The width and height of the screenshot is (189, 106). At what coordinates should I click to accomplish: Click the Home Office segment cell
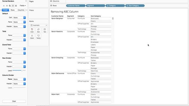click(x=72, y=73)
